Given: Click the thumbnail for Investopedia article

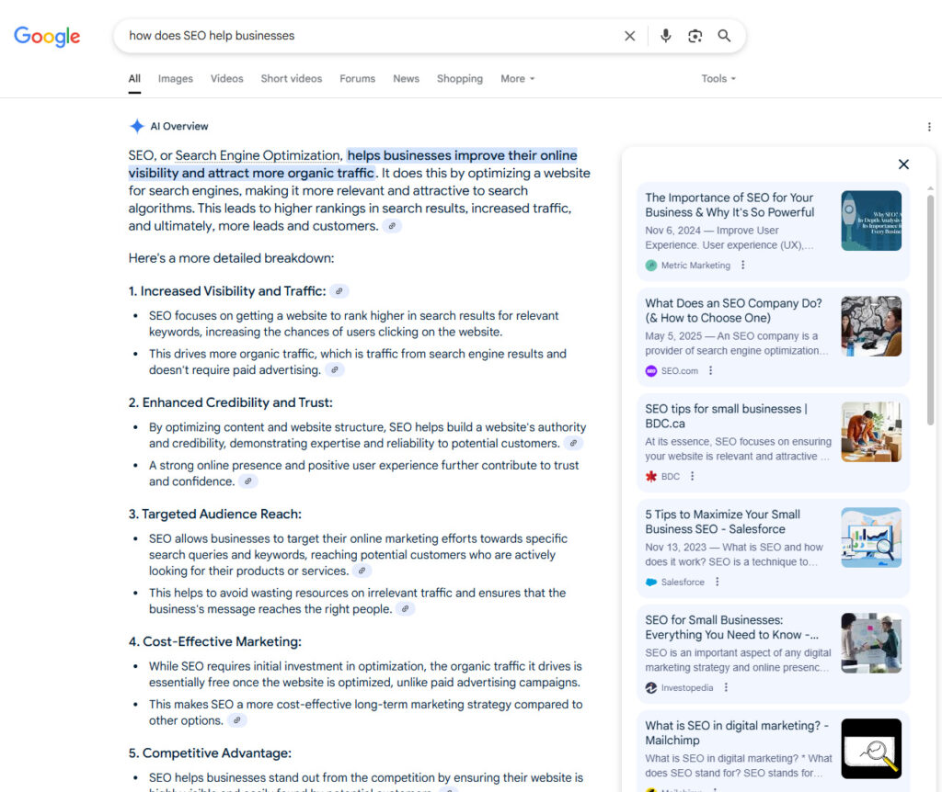Looking at the screenshot, I should coord(871,643).
